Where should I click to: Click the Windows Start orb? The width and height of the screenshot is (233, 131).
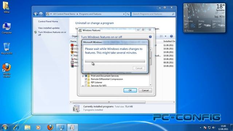click(5, 127)
